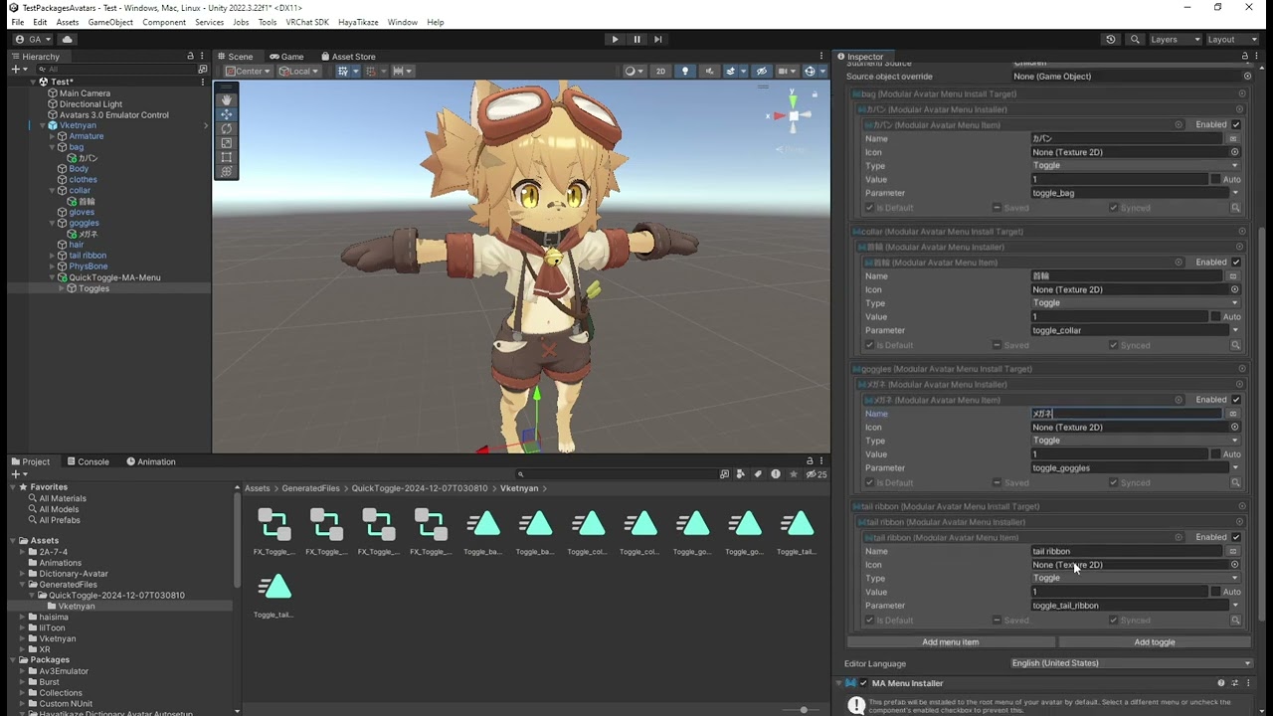Collapse the Vketnyan object in Hierarchy
Viewport: 1273px width, 716px height.
(x=43, y=125)
